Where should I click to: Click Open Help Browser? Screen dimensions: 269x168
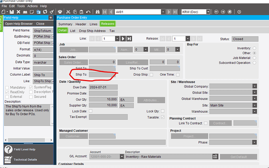click(x=19, y=24)
